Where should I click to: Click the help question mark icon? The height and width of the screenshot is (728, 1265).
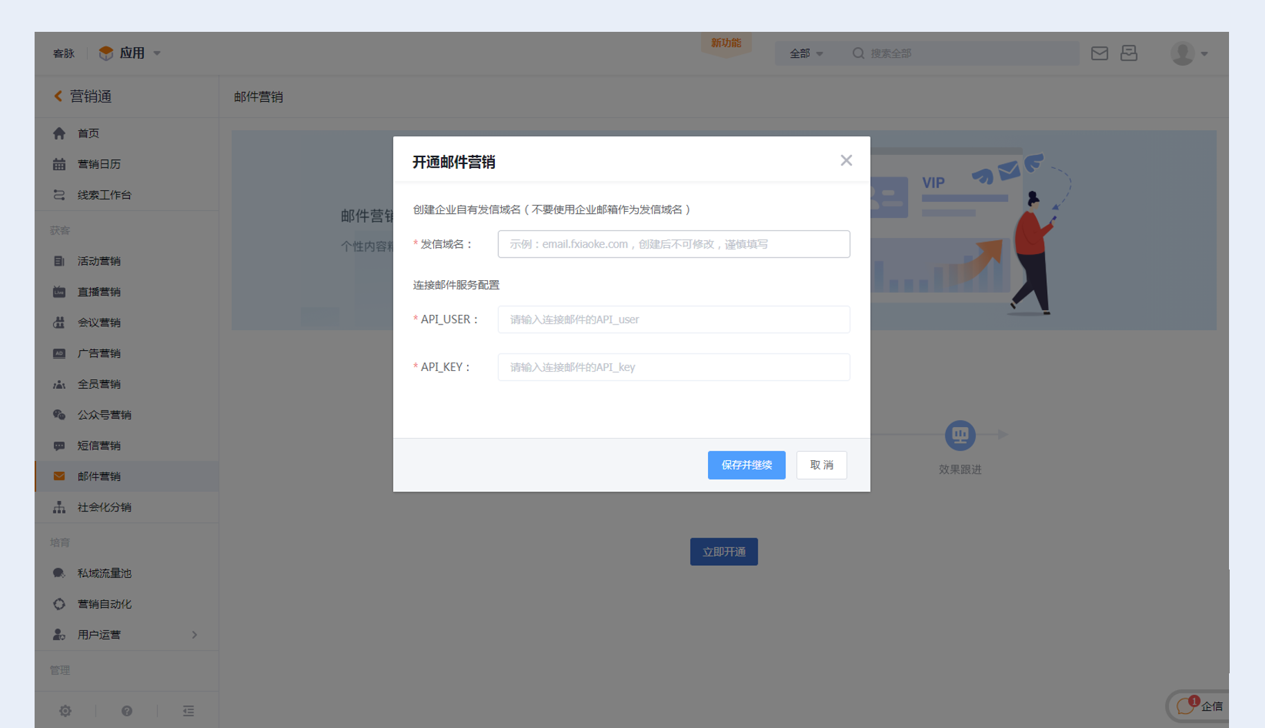pos(127,711)
